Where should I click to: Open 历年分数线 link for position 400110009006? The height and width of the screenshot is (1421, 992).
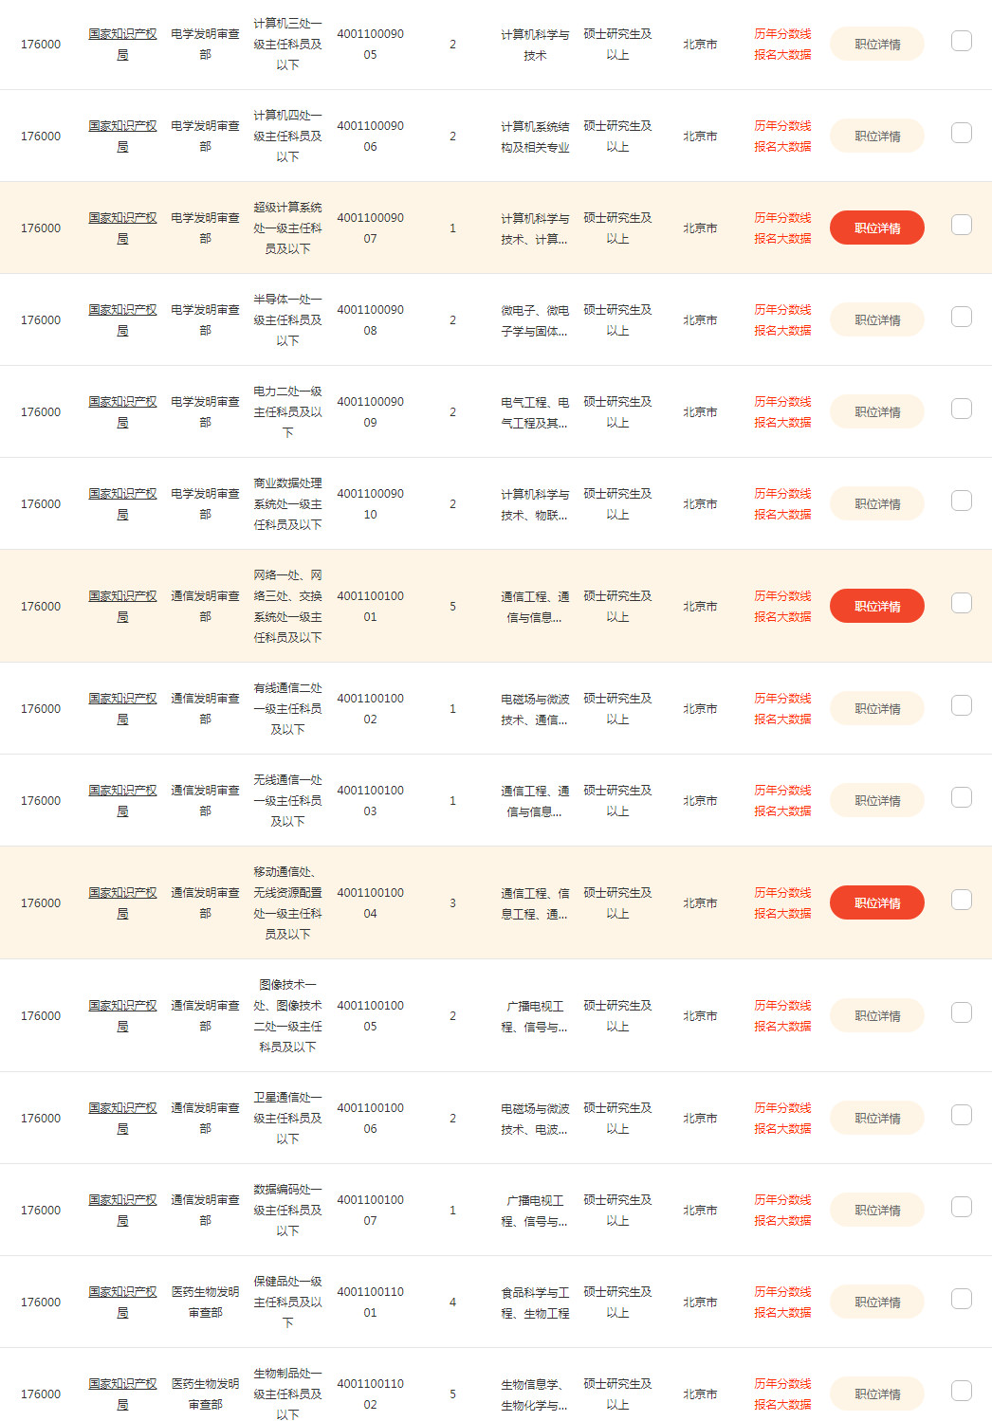click(x=782, y=125)
